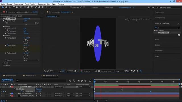Expand the Light property group

[x=3, y=63]
